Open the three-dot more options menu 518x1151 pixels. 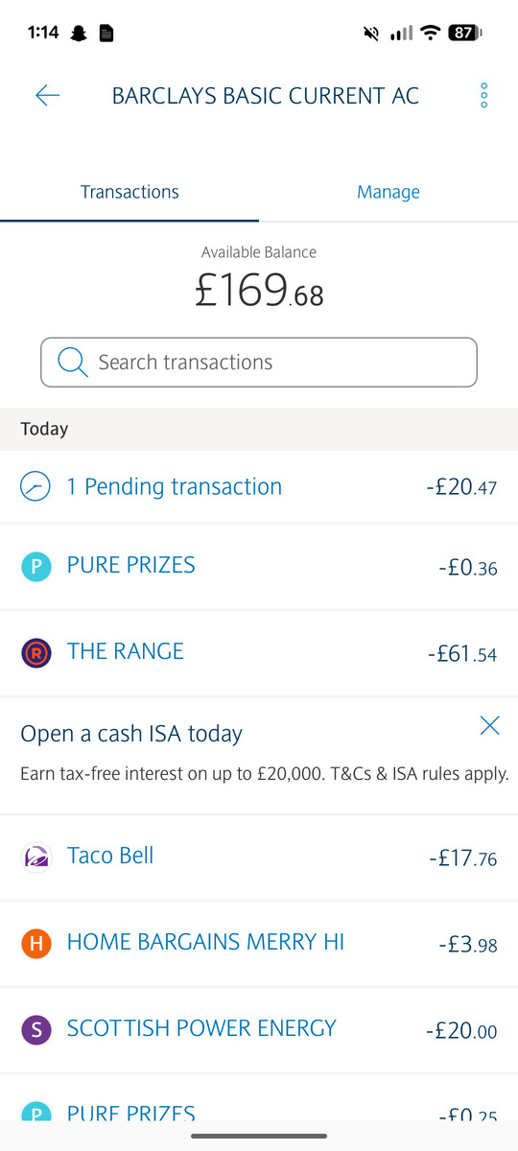click(x=483, y=95)
